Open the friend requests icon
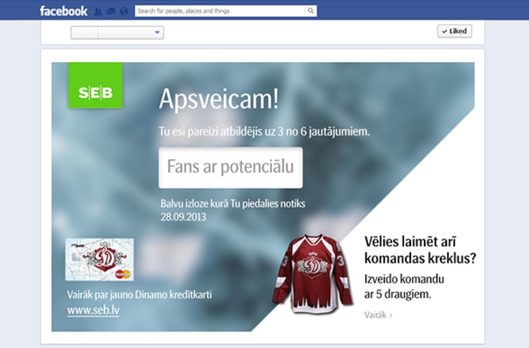This screenshot has height=348, width=529. (98, 11)
